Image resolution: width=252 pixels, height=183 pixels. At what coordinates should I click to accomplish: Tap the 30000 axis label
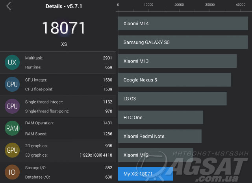(x=210, y=5)
